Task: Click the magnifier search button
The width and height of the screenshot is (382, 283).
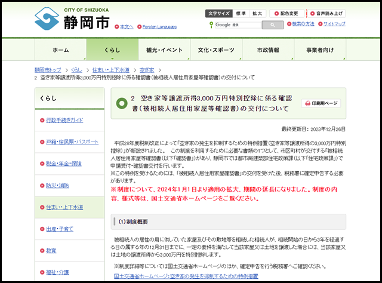Action: (272, 25)
